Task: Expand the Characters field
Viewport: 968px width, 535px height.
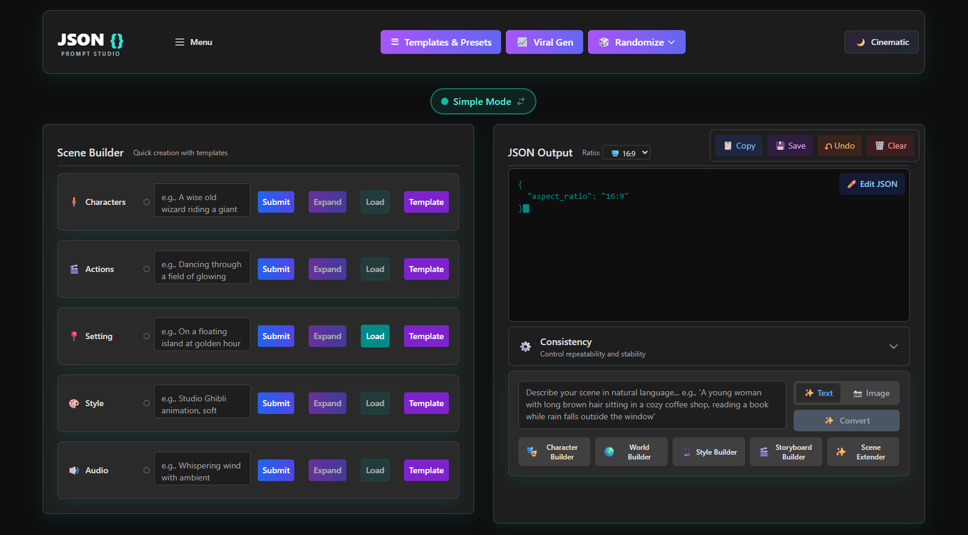Action: click(327, 202)
